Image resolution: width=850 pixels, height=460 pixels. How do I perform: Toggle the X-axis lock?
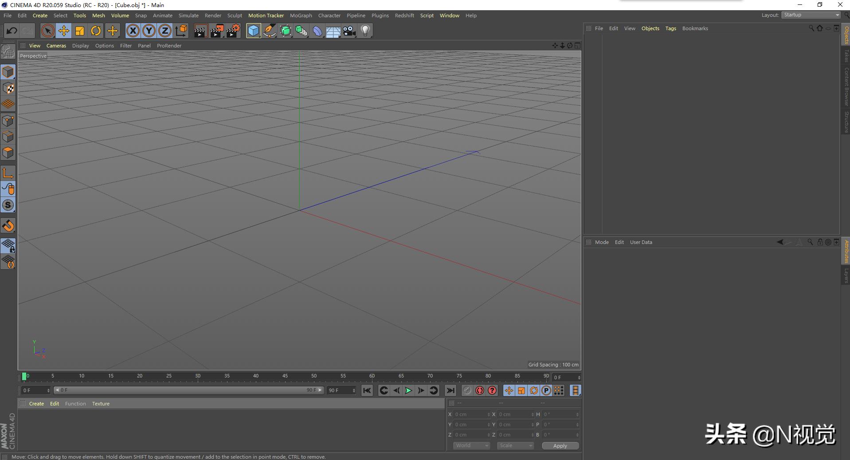[133, 31]
